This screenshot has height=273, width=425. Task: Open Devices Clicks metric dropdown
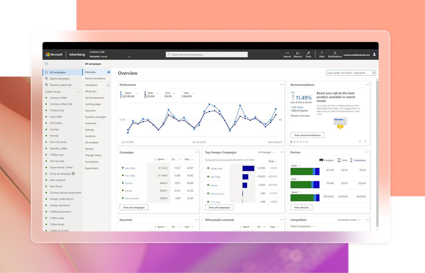pyautogui.click(x=296, y=166)
